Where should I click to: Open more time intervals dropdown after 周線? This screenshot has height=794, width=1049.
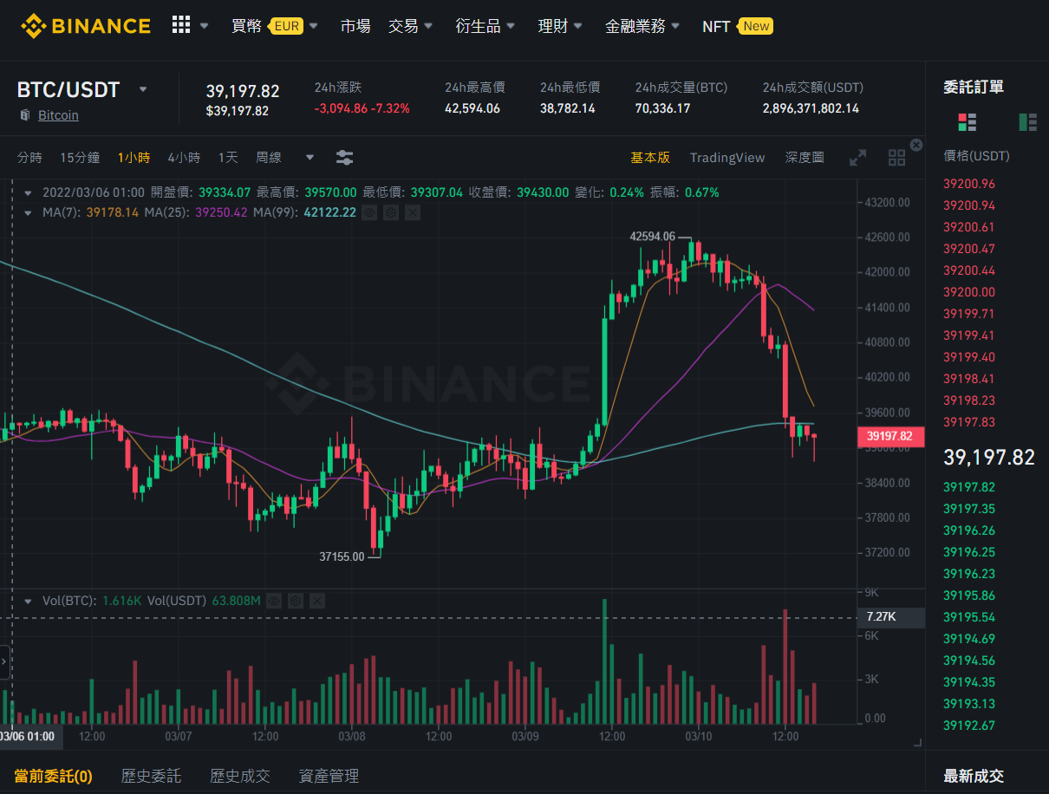click(x=309, y=158)
